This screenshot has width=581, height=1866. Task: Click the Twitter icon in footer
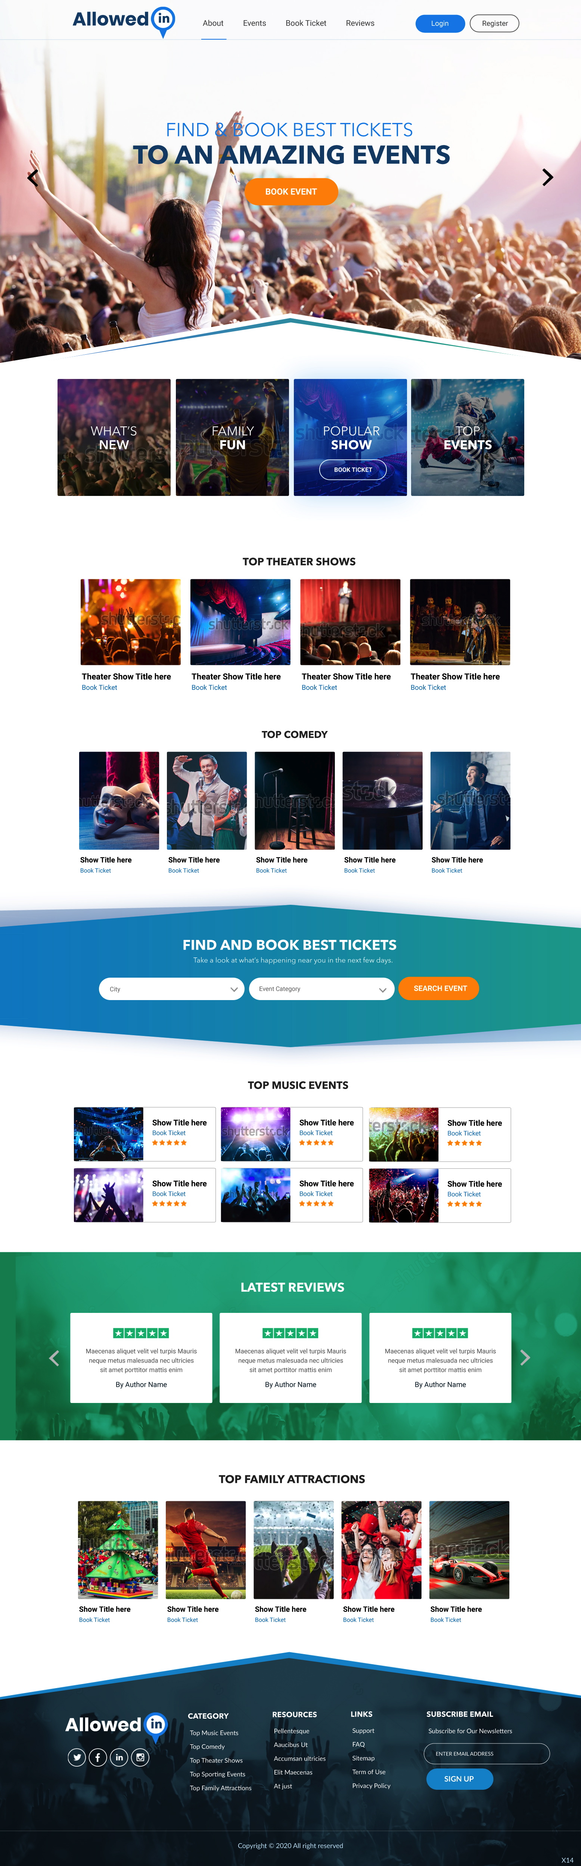click(77, 1757)
